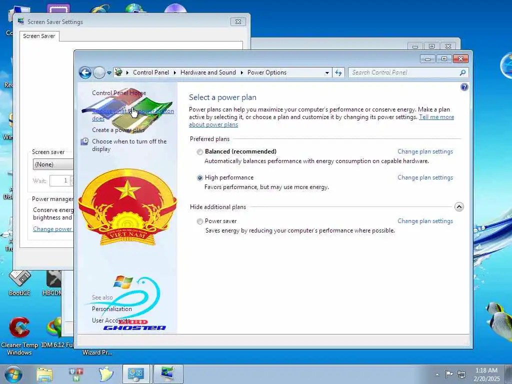
Task: Show hidden tray icons arrow
Action: pyautogui.click(x=437, y=374)
